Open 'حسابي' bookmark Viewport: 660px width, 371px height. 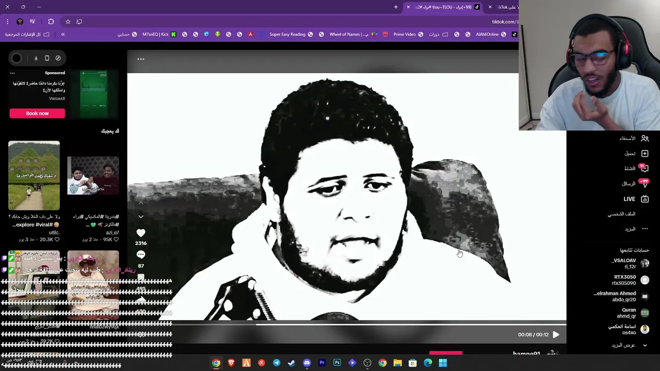[x=127, y=35]
